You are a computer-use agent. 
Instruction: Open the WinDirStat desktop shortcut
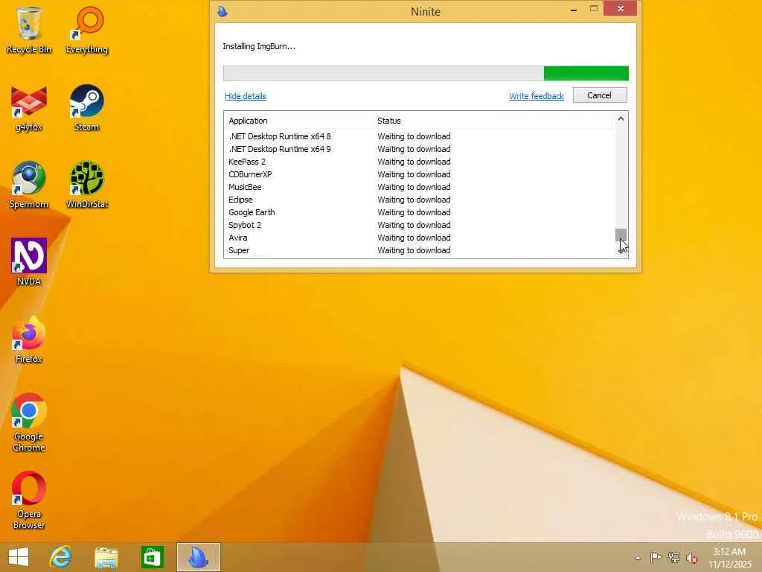[x=87, y=185]
